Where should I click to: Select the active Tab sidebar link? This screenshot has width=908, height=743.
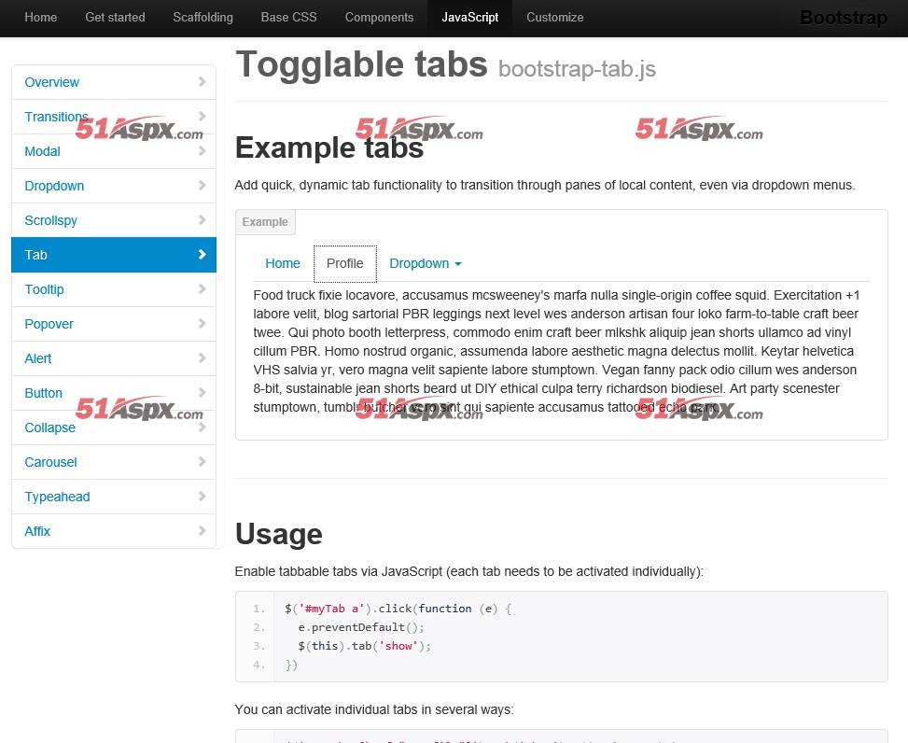click(x=114, y=254)
